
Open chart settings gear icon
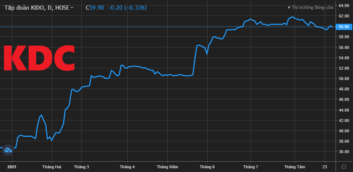click(x=344, y=166)
